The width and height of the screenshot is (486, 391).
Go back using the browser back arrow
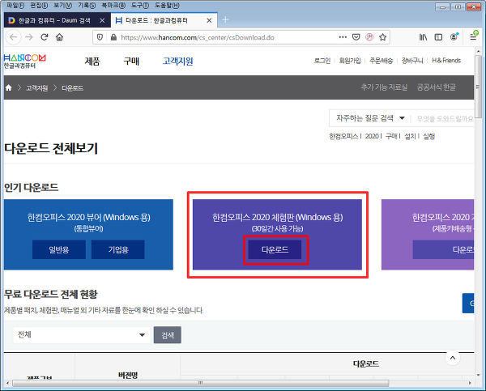tap(13, 37)
